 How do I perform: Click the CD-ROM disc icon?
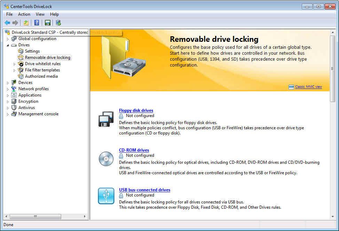point(106,159)
